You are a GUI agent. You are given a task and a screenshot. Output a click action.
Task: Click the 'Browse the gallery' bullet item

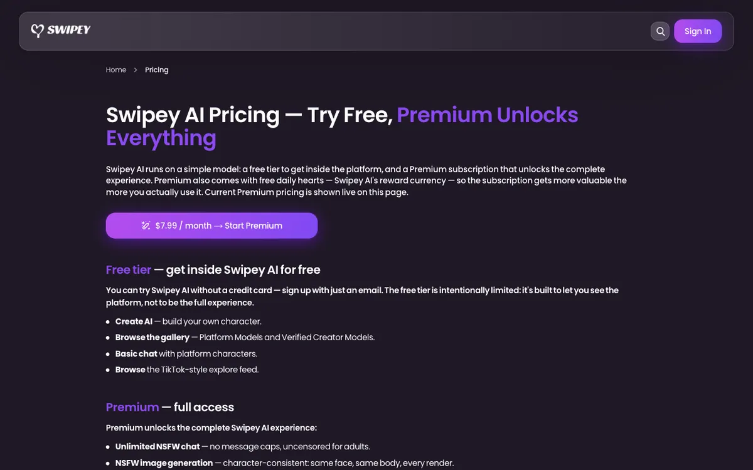245,337
